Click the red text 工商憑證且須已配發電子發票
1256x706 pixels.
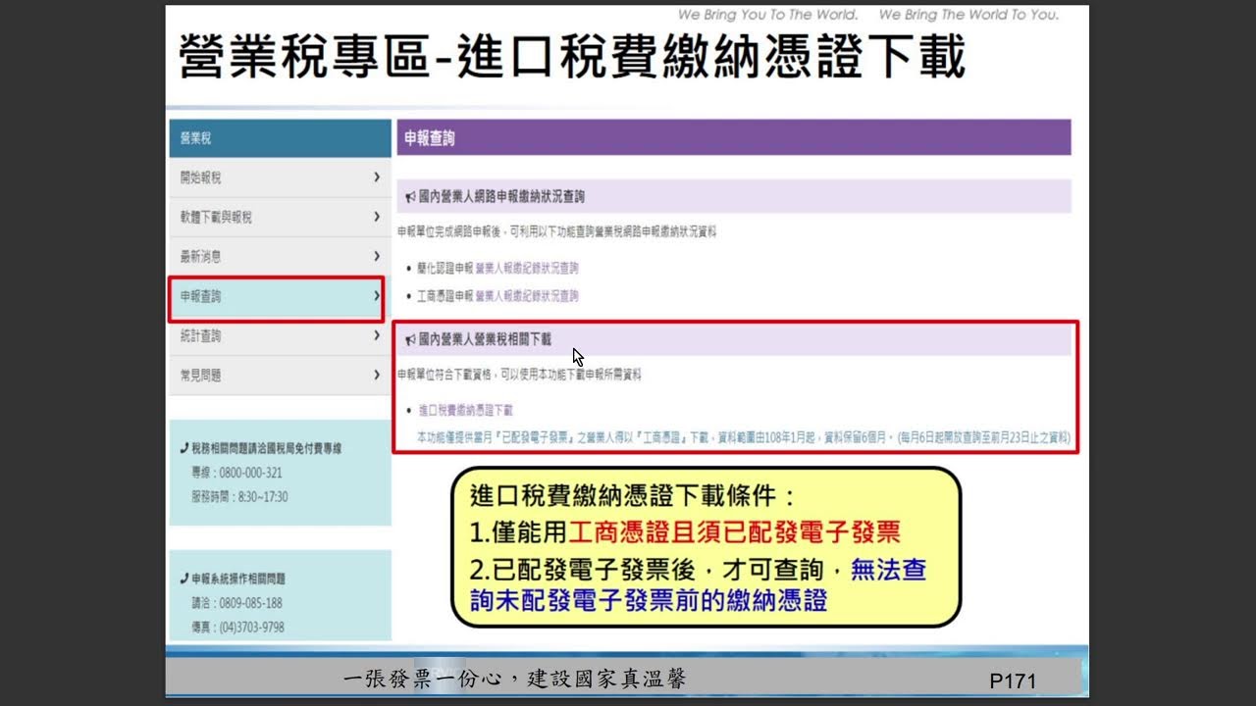(x=735, y=532)
